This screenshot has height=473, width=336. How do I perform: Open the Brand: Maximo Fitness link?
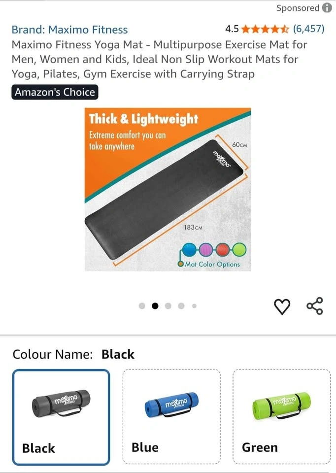[69, 30]
